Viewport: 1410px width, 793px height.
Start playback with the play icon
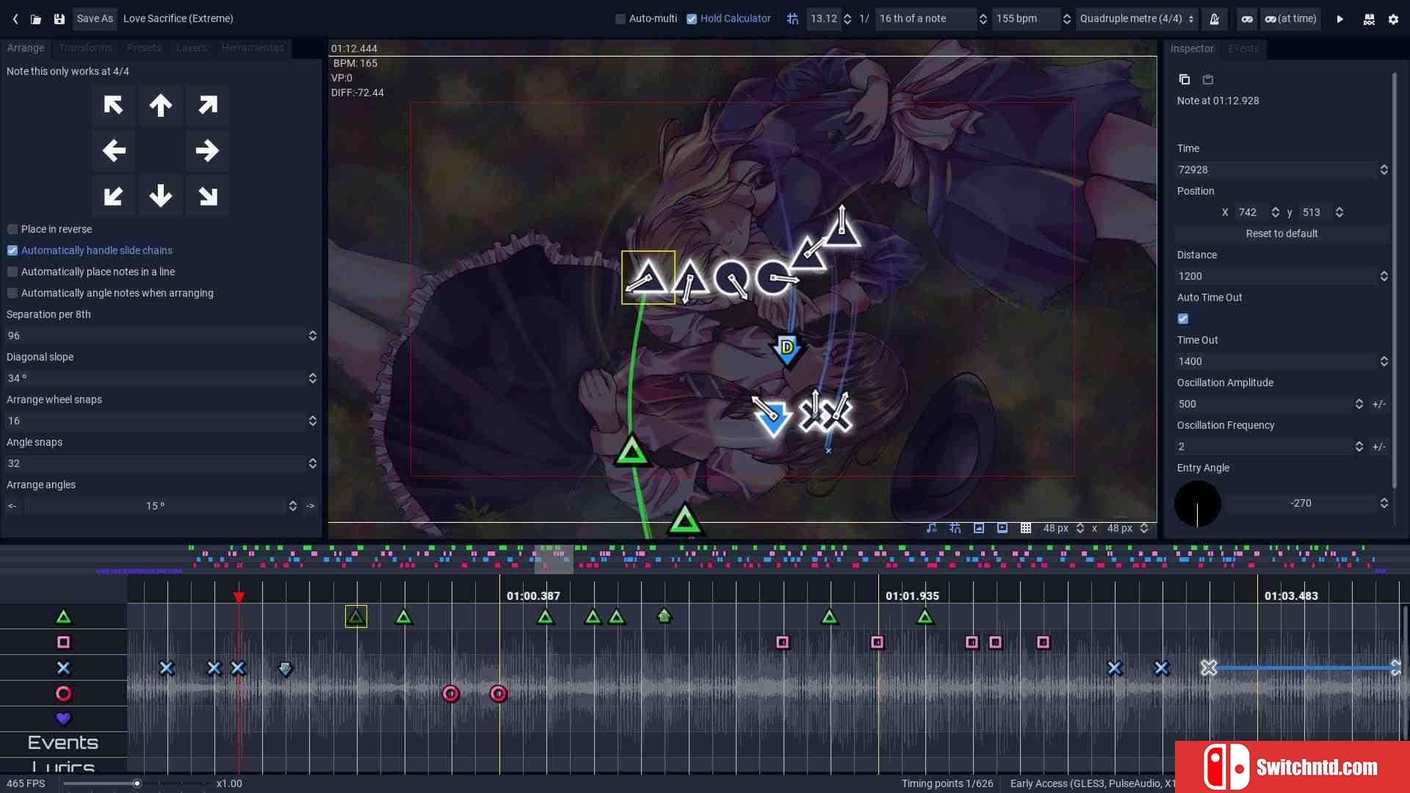1339,19
